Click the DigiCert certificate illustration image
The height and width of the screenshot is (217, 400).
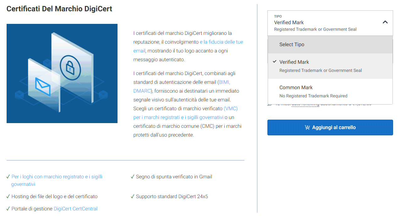[62, 73]
